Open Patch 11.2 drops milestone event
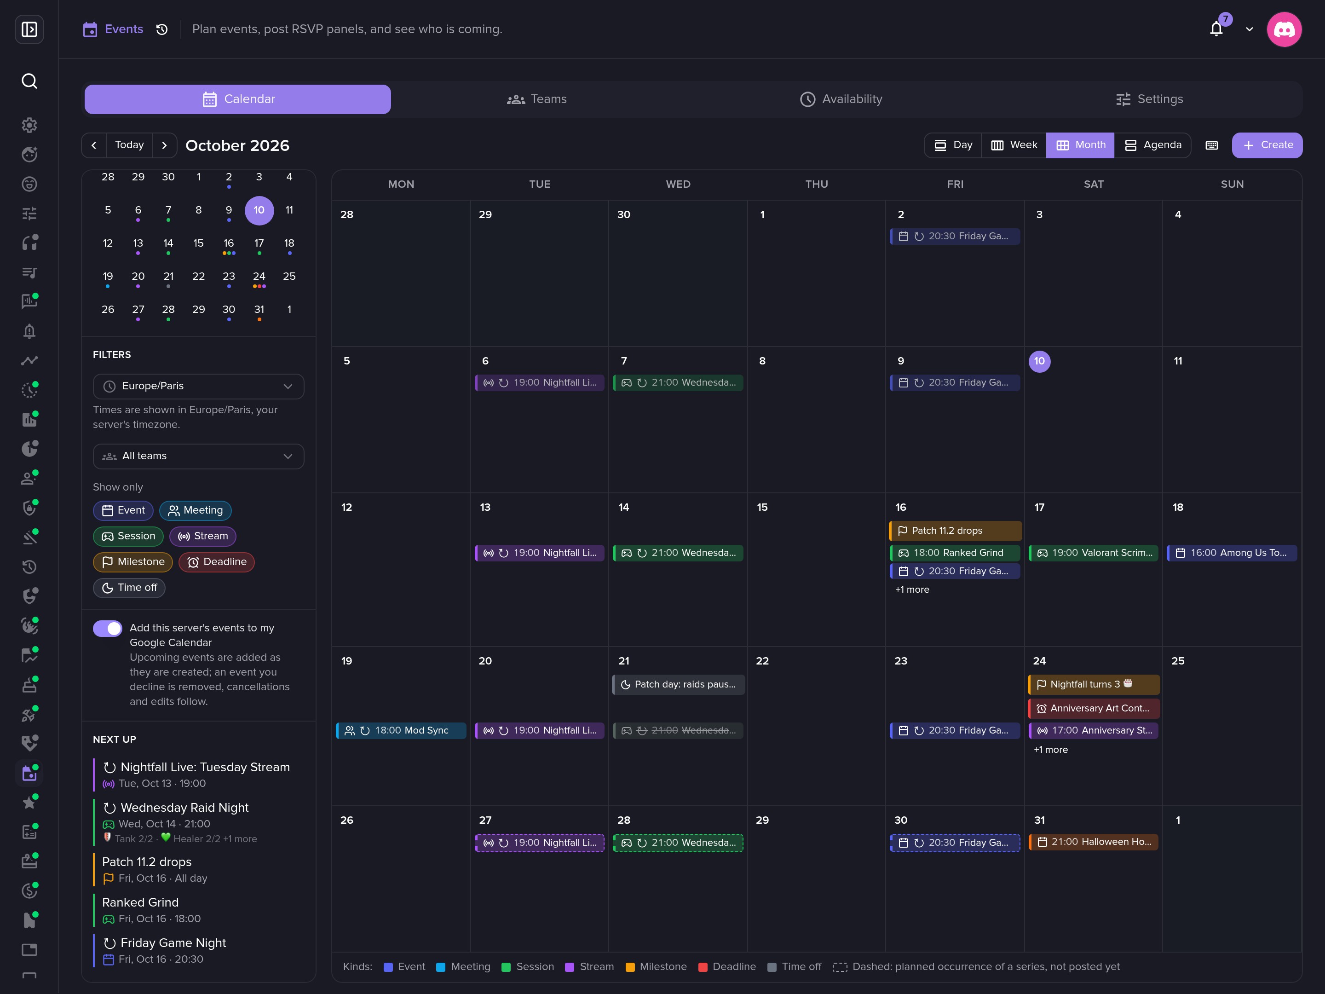This screenshot has width=1325, height=994. [x=956, y=530]
